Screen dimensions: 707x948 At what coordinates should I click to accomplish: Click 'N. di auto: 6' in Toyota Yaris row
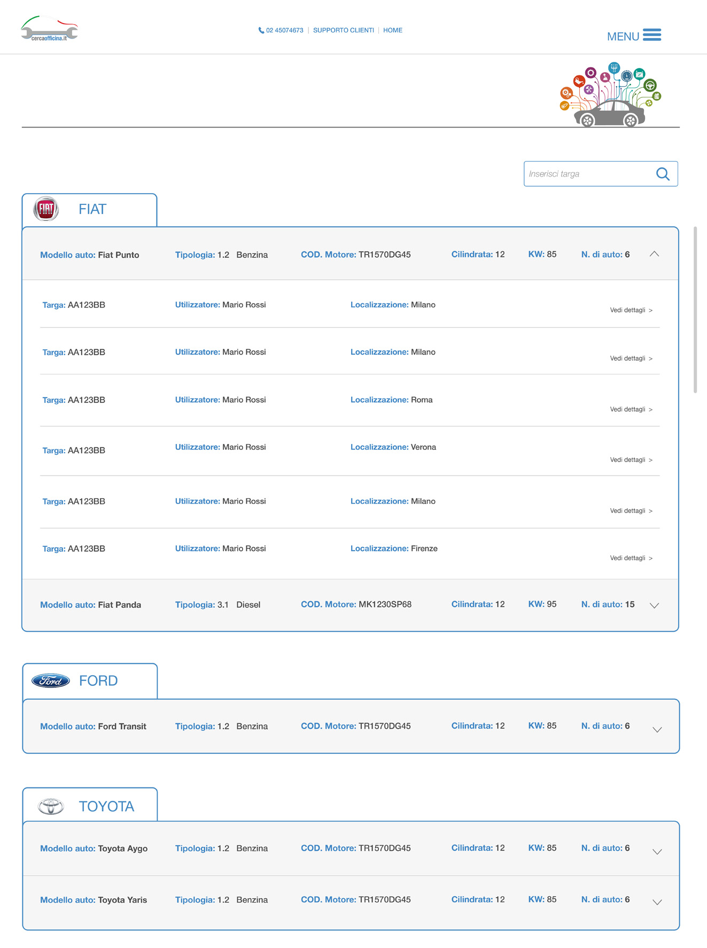[605, 900]
